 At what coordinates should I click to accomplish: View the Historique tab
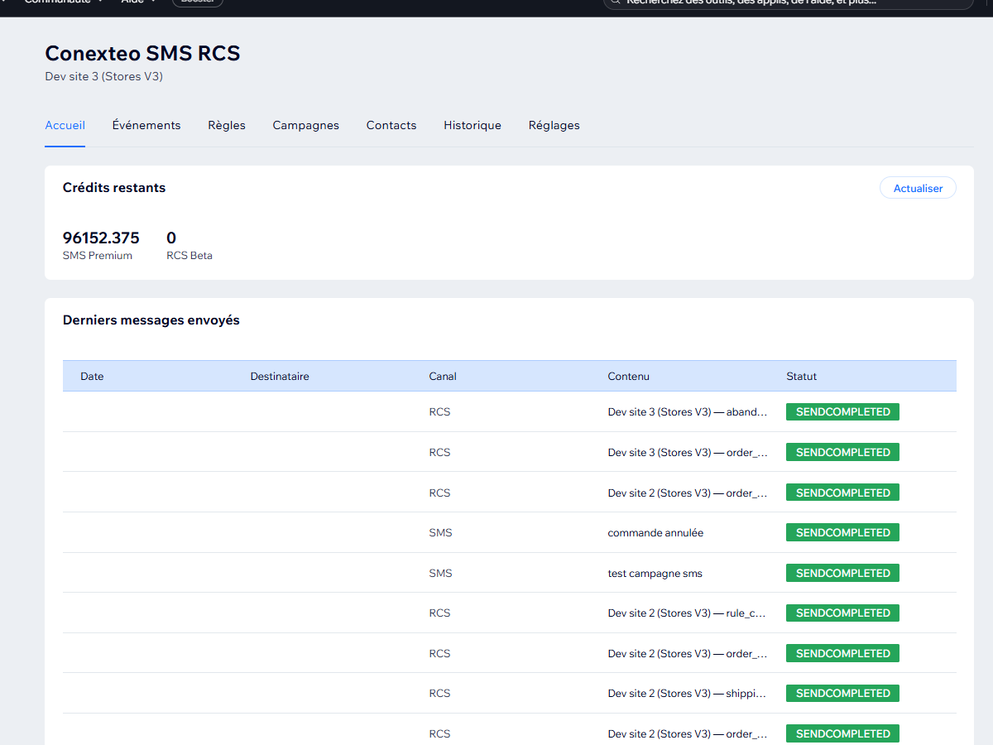pos(473,126)
